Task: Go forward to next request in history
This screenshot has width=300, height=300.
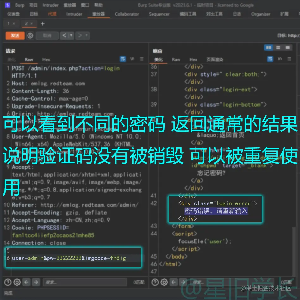Action: coord(80,35)
